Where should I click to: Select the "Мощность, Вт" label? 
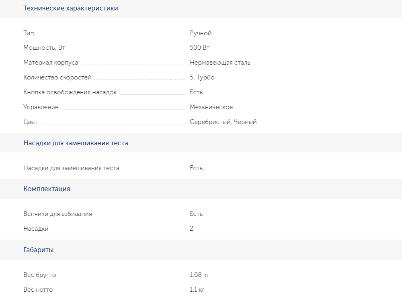[x=44, y=48]
